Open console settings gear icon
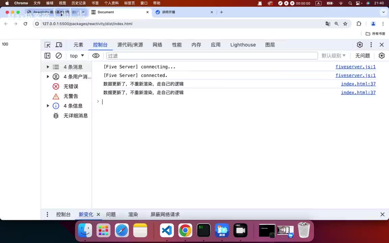Screen dimensions: 389x243 [x=382, y=56]
